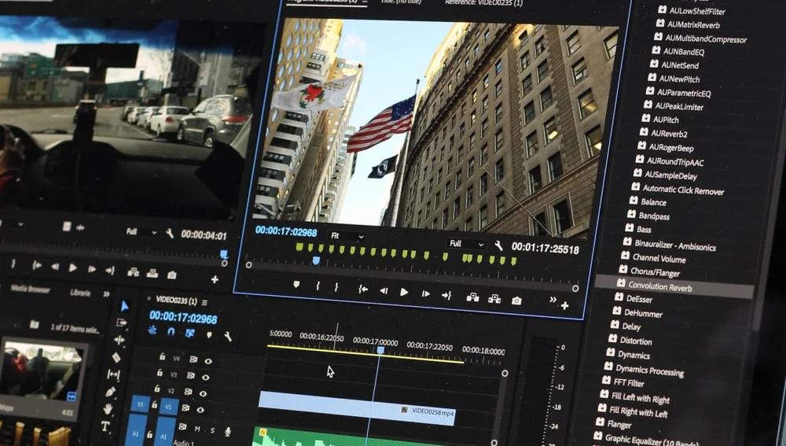Open Source monitor Full playback resolution dropdown
Screen dimensions: 786x446
pyautogui.click(x=141, y=232)
